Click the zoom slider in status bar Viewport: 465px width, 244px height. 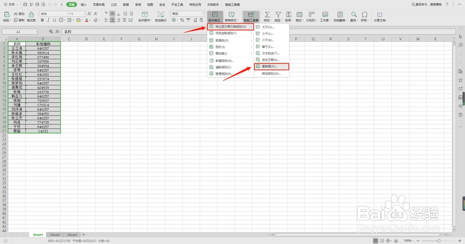(x=439, y=240)
